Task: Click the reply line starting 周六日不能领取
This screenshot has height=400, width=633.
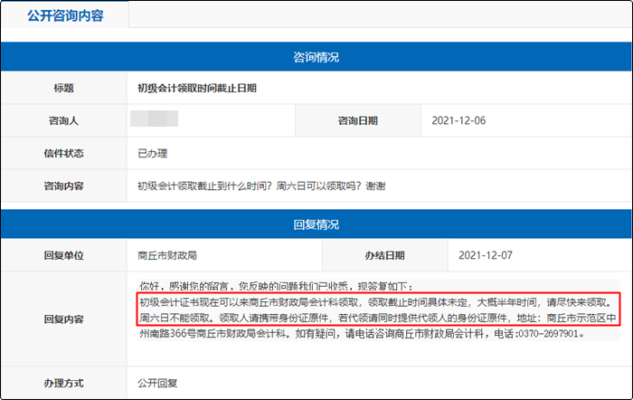Action: click(x=378, y=318)
